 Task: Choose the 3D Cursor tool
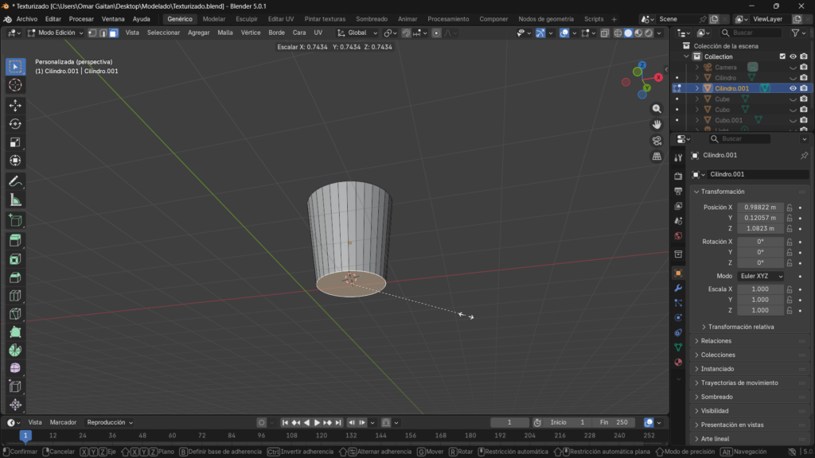pos(15,85)
